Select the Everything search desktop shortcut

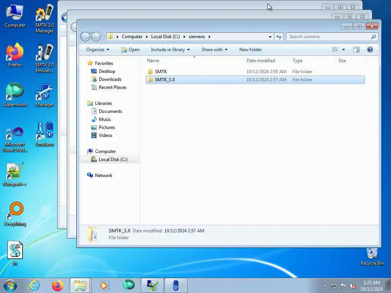pos(15,214)
